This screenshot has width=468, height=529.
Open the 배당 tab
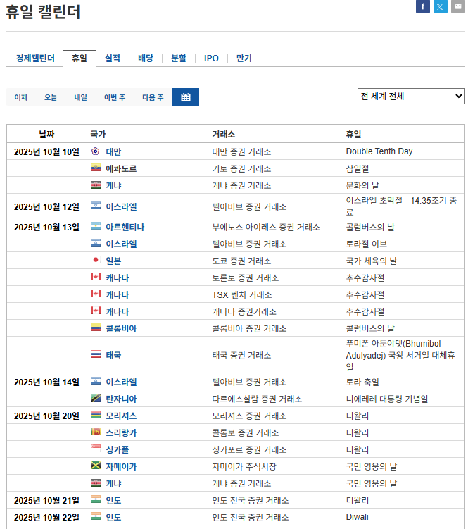pyautogui.click(x=146, y=58)
